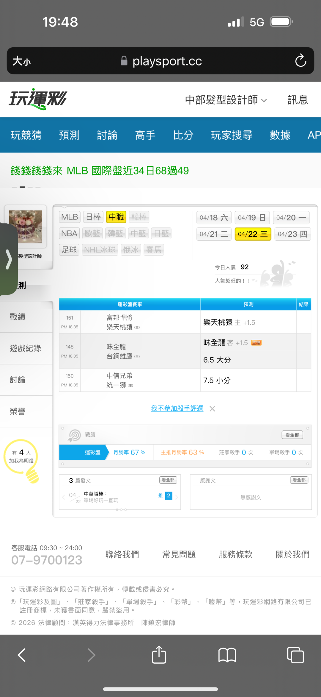The width and height of the screenshot is (321, 697).
Task: Select the MLB league filter
Action: [70, 217]
